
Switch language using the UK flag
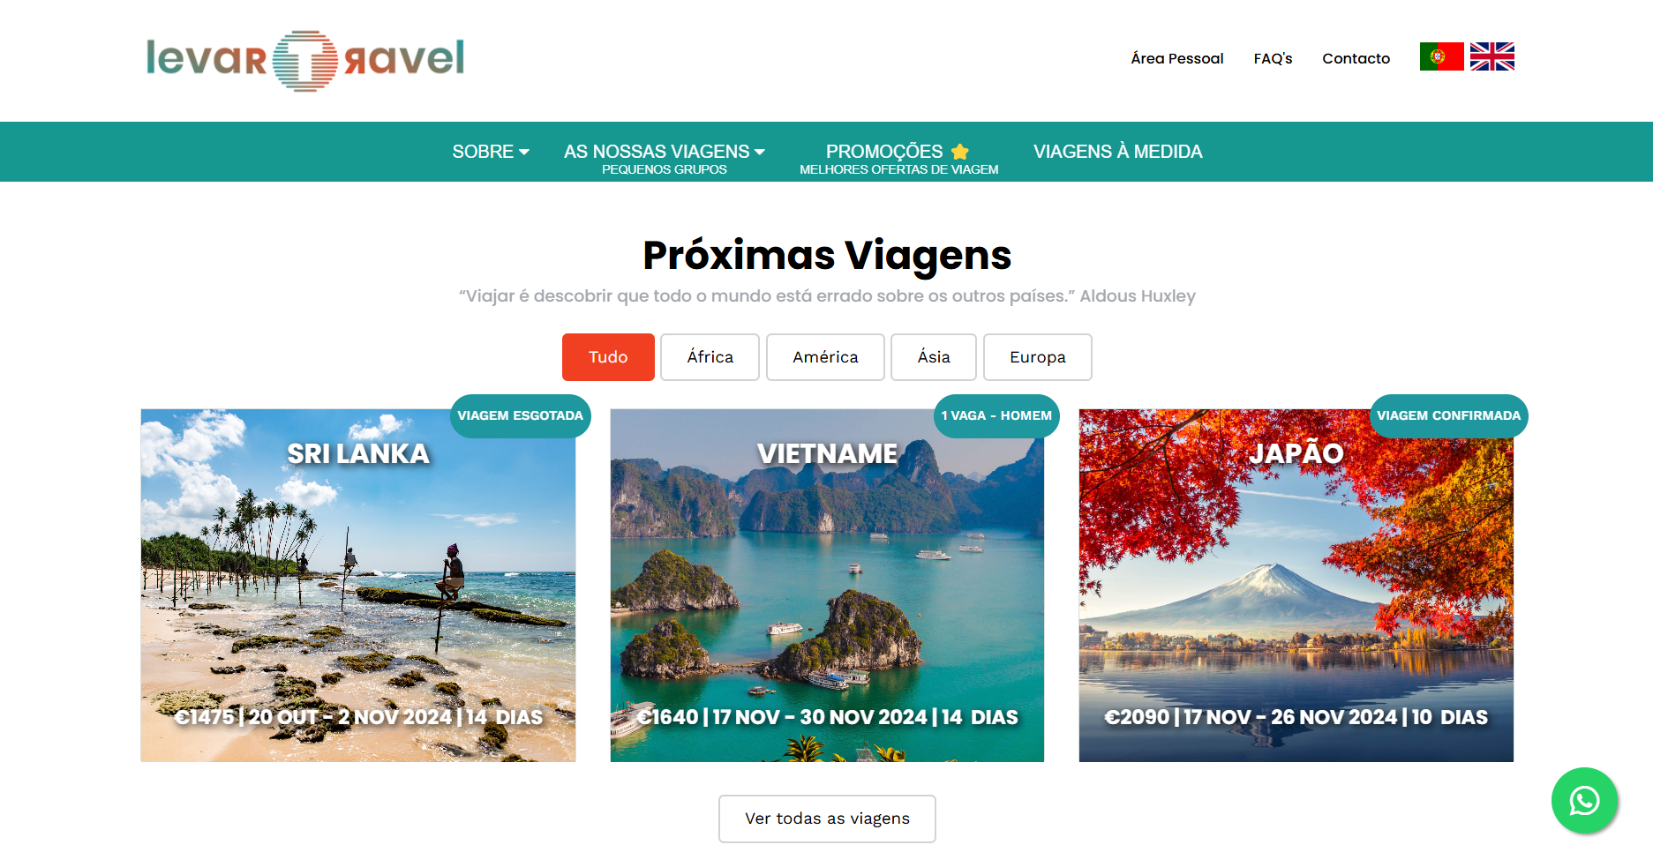point(1492,56)
